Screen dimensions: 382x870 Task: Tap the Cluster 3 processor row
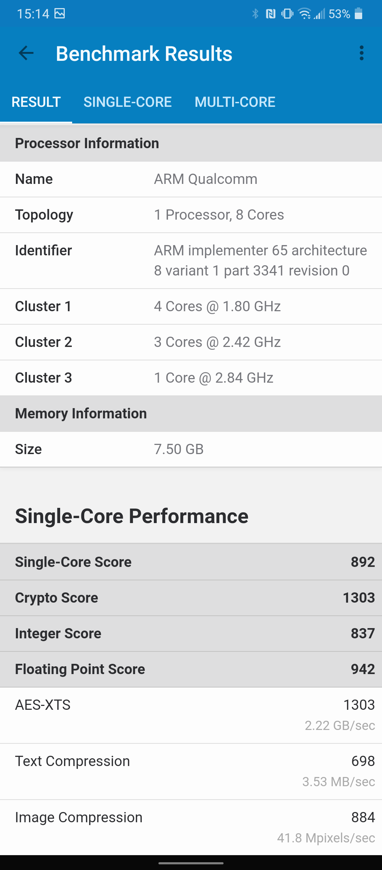click(191, 378)
